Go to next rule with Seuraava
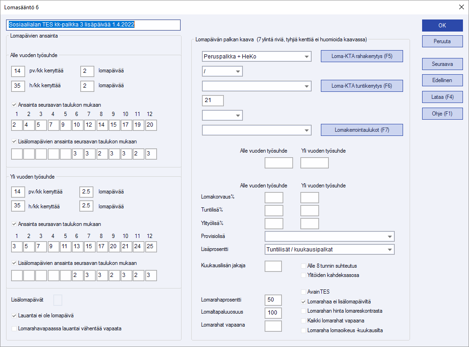 [x=442, y=64]
